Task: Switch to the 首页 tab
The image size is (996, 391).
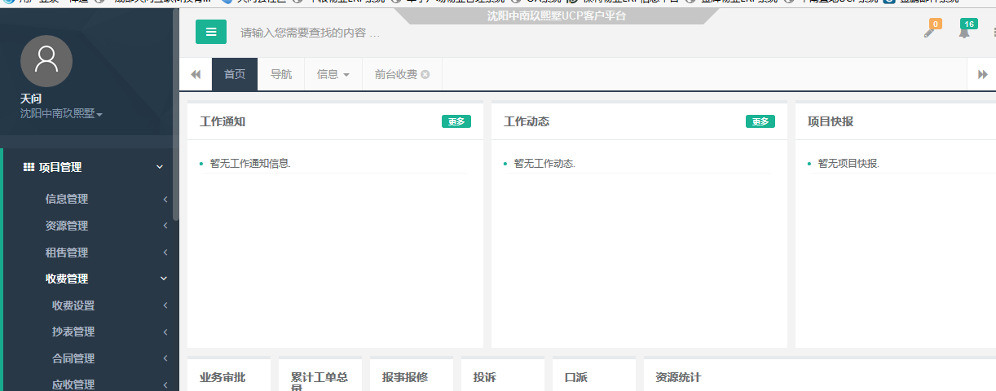Action: pyautogui.click(x=235, y=74)
